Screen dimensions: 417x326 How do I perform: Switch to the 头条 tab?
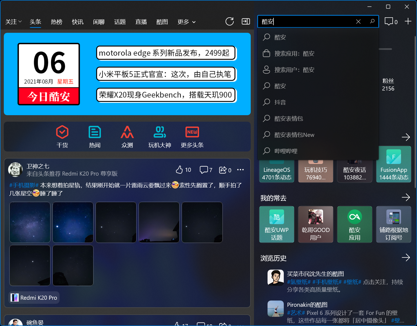(35, 22)
